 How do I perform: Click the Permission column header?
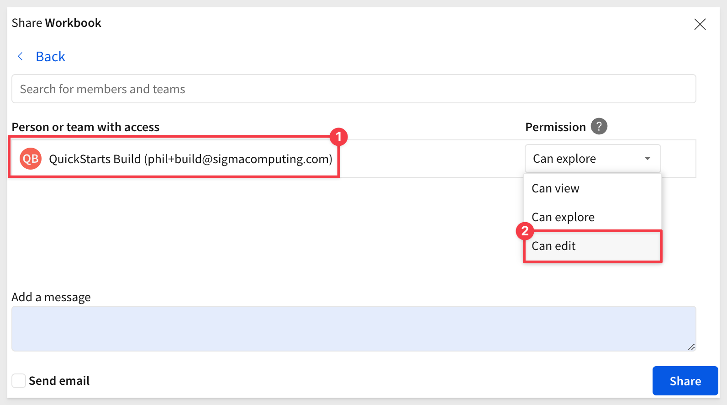coord(555,127)
